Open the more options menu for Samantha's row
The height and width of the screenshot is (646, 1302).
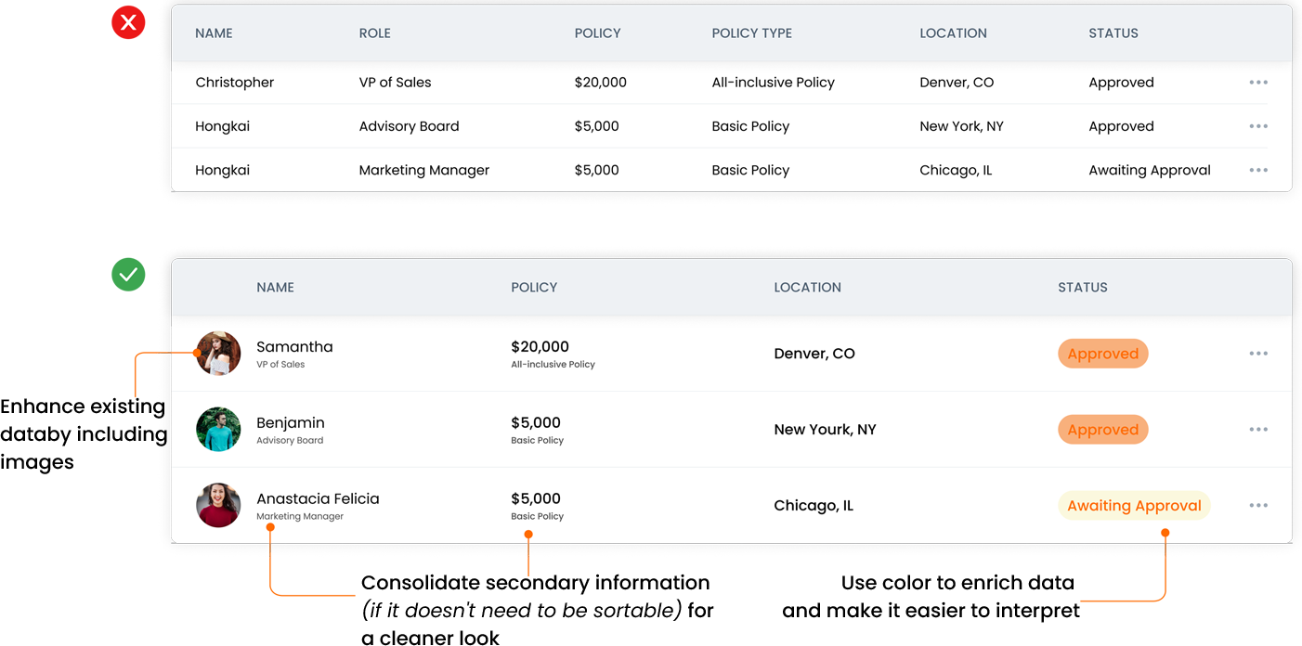tap(1258, 354)
